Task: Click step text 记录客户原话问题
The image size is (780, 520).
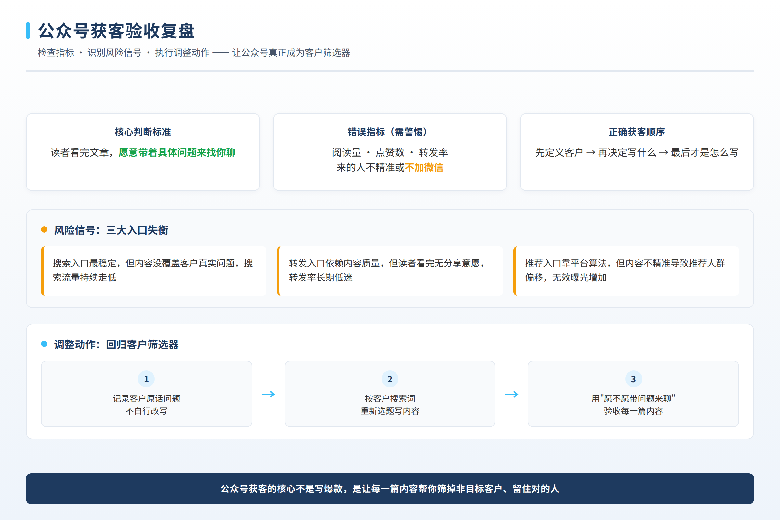Action: (x=146, y=399)
